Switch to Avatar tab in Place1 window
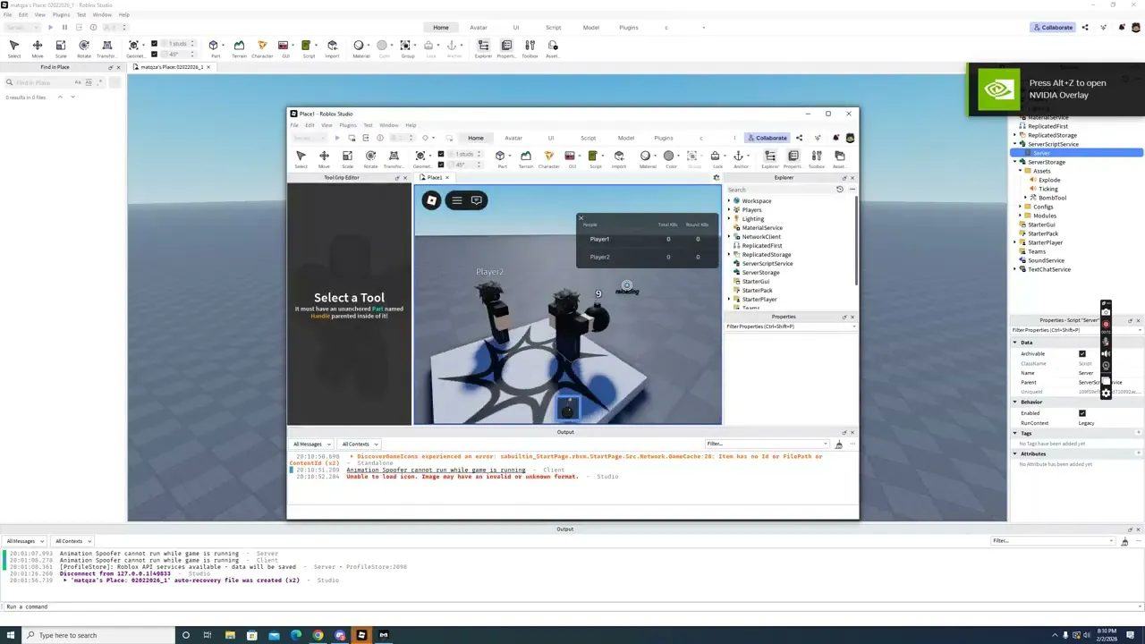The height and width of the screenshot is (644, 1145). pos(513,138)
